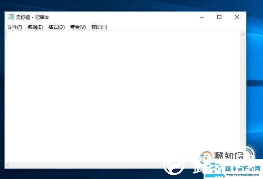Click the Notepad icon in title bar
This screenshot has width=263, height=179.
coord(11,17)
